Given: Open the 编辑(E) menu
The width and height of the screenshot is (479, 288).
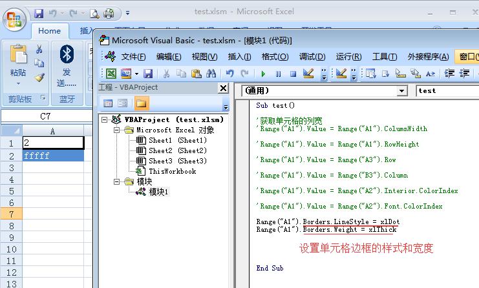Looking at the screenshot, I should click(169, 57).
